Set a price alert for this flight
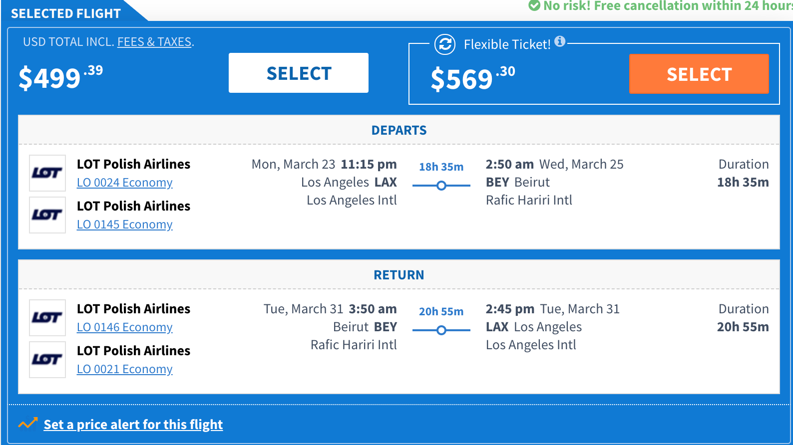 133,425
